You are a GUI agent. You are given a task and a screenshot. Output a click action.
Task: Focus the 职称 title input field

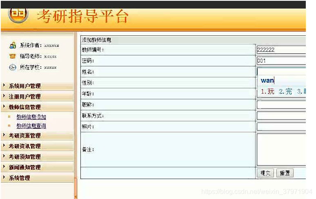click(x=281, y=105)
